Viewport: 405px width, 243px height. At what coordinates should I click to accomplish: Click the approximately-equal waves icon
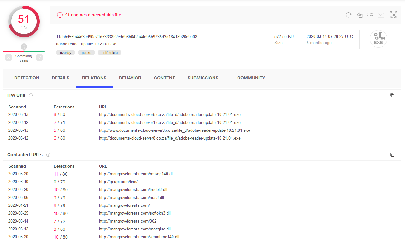click(370, 15)
